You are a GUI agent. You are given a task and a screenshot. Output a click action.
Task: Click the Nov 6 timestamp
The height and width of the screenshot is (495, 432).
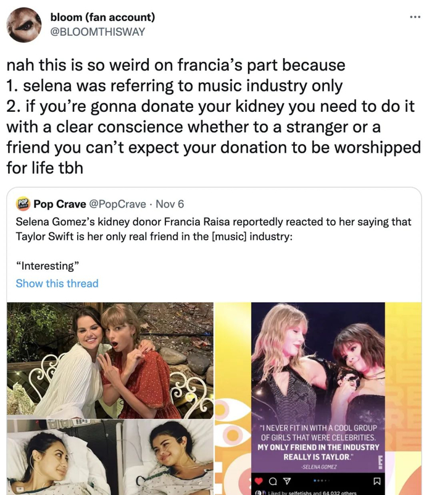[170, 204]
